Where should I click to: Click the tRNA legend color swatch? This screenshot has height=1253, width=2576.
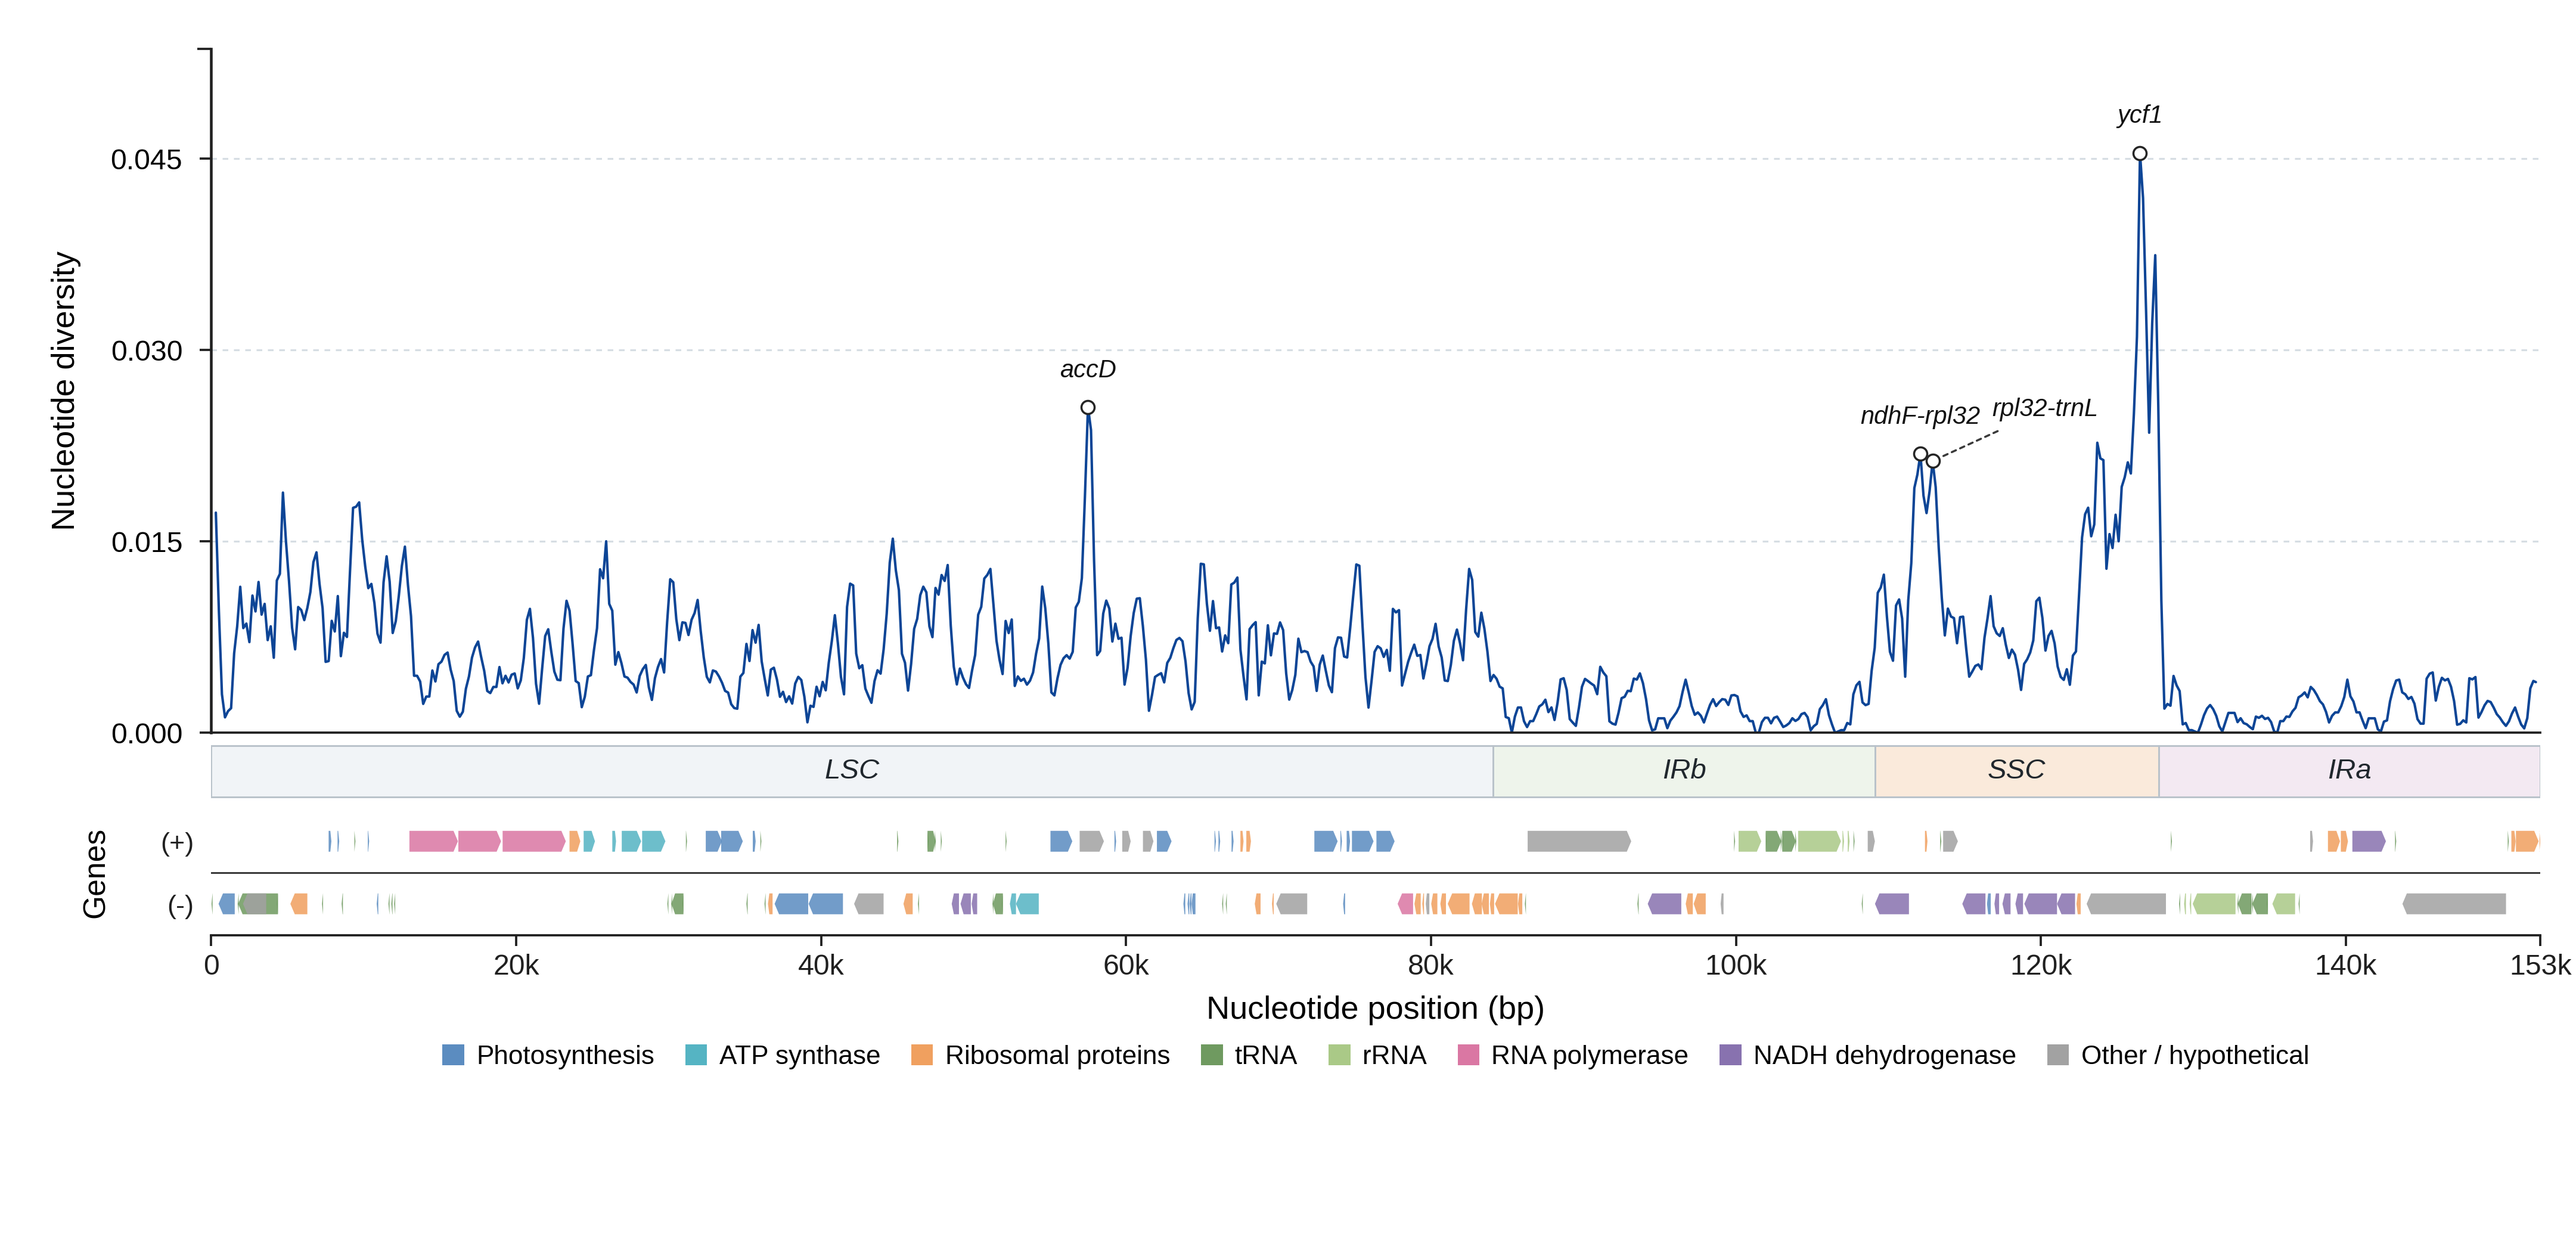pyautogui.click(x=1211, y=1055)
